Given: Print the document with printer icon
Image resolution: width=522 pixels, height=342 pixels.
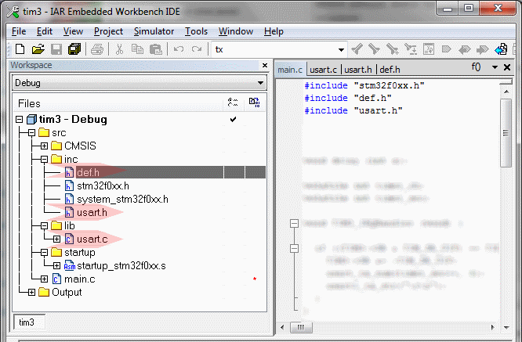Looking at the screenshot, I should (97, 49).
